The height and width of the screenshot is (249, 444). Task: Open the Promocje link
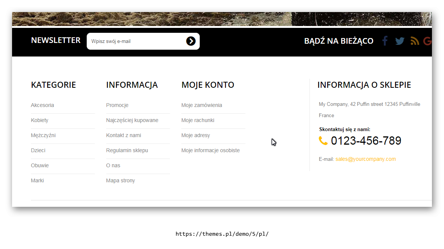point(117,105)
